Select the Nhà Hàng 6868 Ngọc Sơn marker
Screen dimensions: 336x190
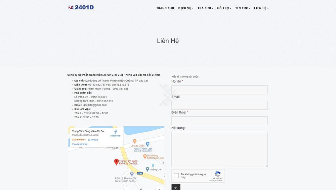145,157
